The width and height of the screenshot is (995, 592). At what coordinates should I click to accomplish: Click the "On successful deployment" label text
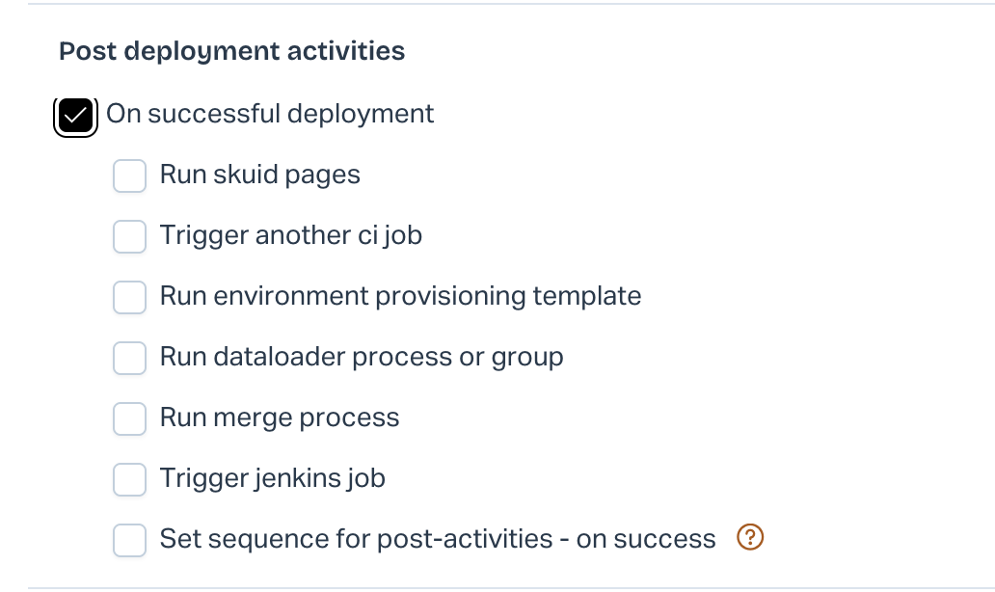[270, 114]
